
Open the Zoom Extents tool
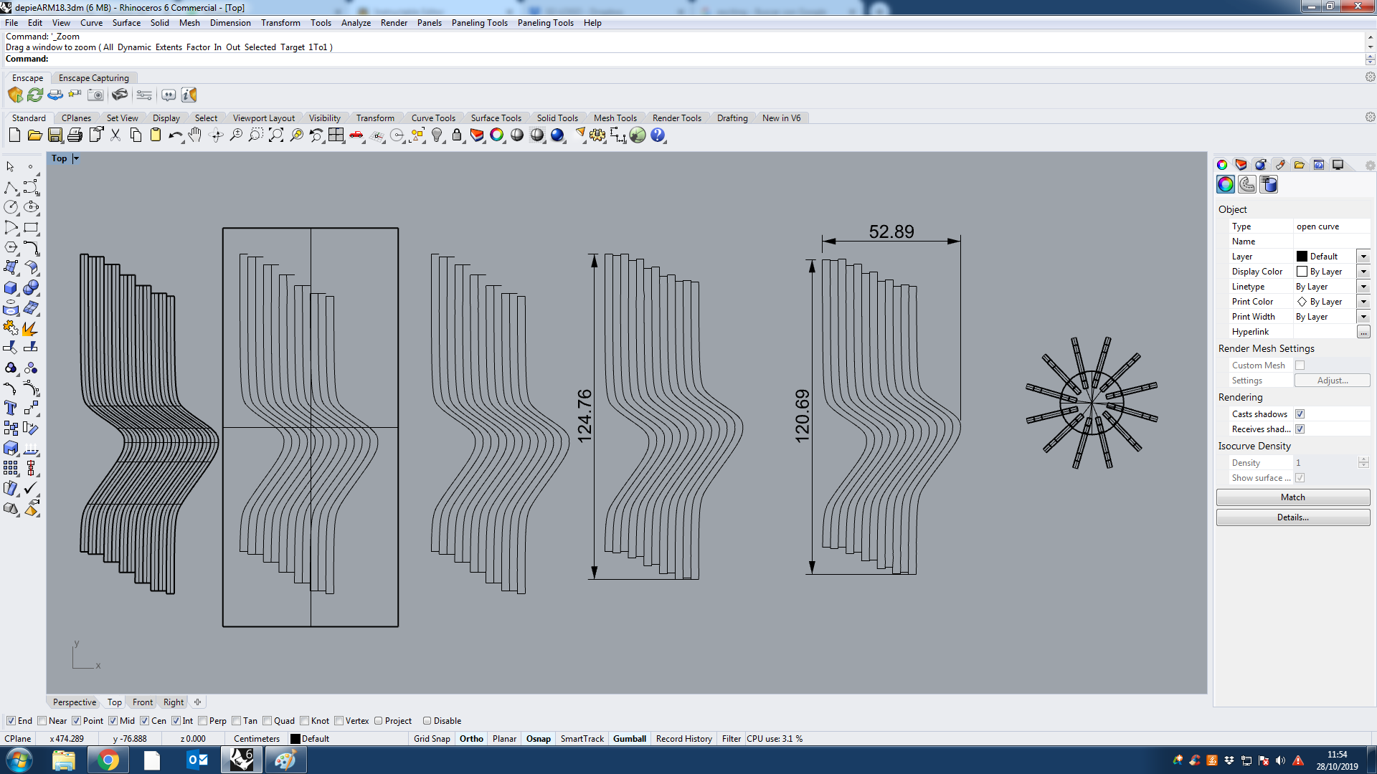(275, 135)
